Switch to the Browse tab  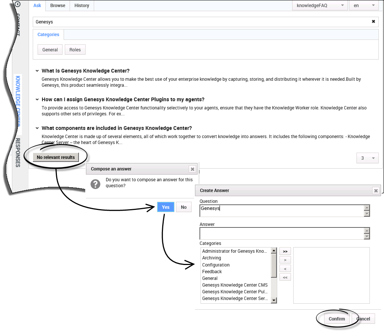tap(58, 5)
